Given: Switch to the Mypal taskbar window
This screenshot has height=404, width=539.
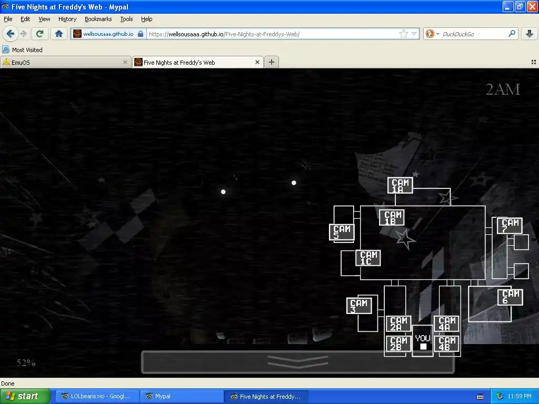Looking at the screenshot, I should pyautogui.click(x=182, y=397).
